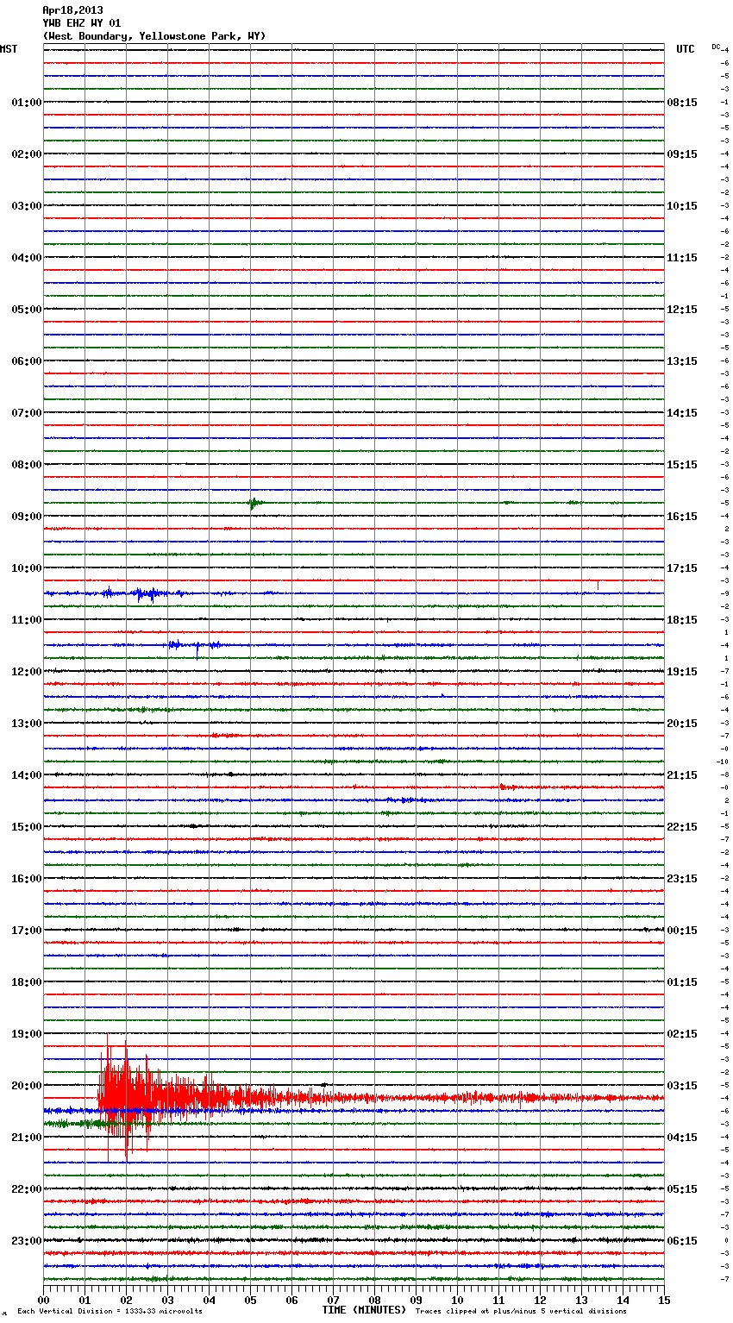The image size is (733, 1323).
Task: Select the 21:00 MST hour label
Action: [x=27, y=1138]
